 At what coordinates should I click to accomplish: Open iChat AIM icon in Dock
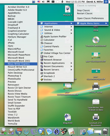[x=41, y=132]
